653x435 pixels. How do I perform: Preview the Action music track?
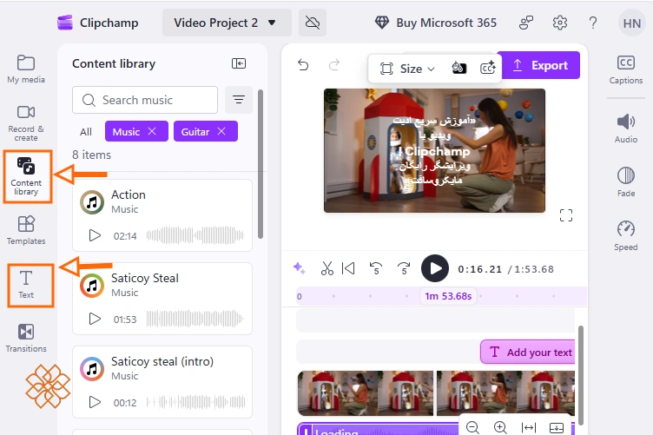(95, 235)
